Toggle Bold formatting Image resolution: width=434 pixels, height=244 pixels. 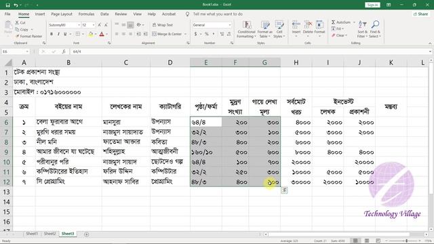click(52, 34)
